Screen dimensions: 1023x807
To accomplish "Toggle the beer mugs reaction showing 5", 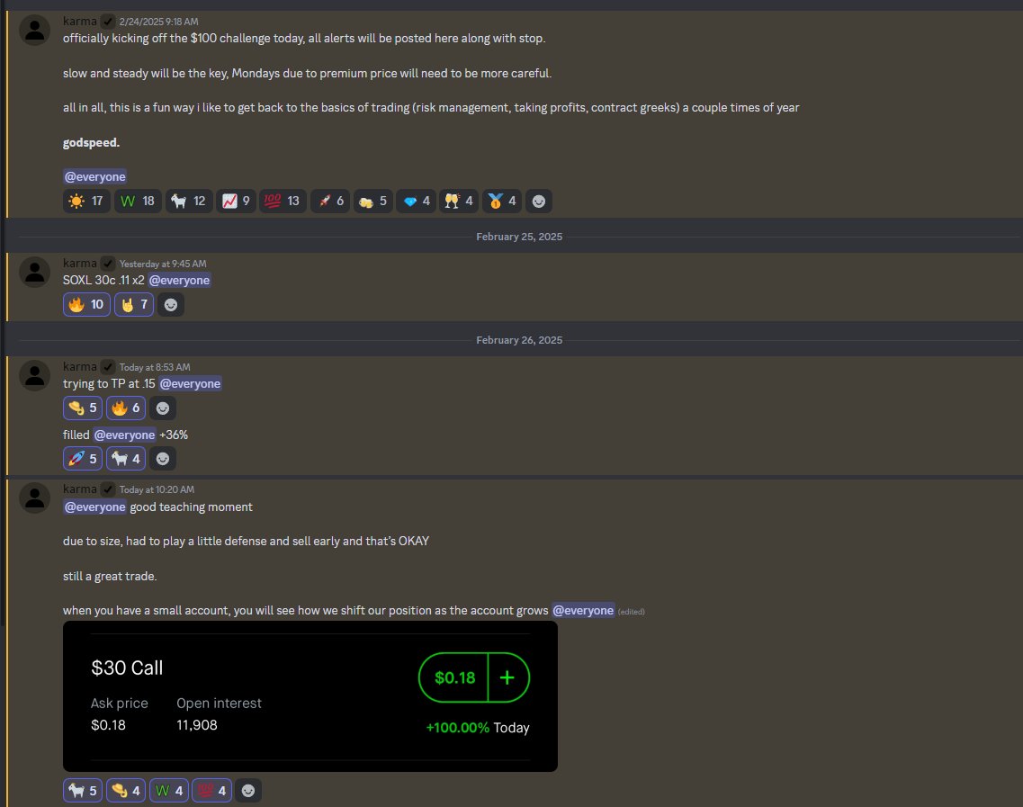I will coord(373,201).
